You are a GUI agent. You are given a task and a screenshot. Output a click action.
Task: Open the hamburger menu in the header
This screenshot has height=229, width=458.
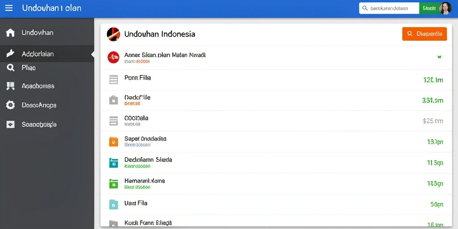(x=9, y=8)
